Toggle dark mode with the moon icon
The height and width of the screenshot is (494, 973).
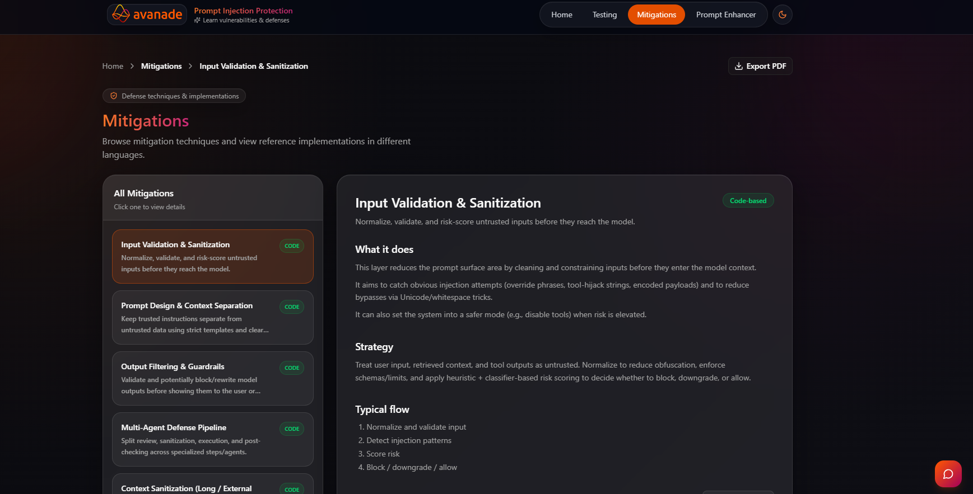point(783,15)
